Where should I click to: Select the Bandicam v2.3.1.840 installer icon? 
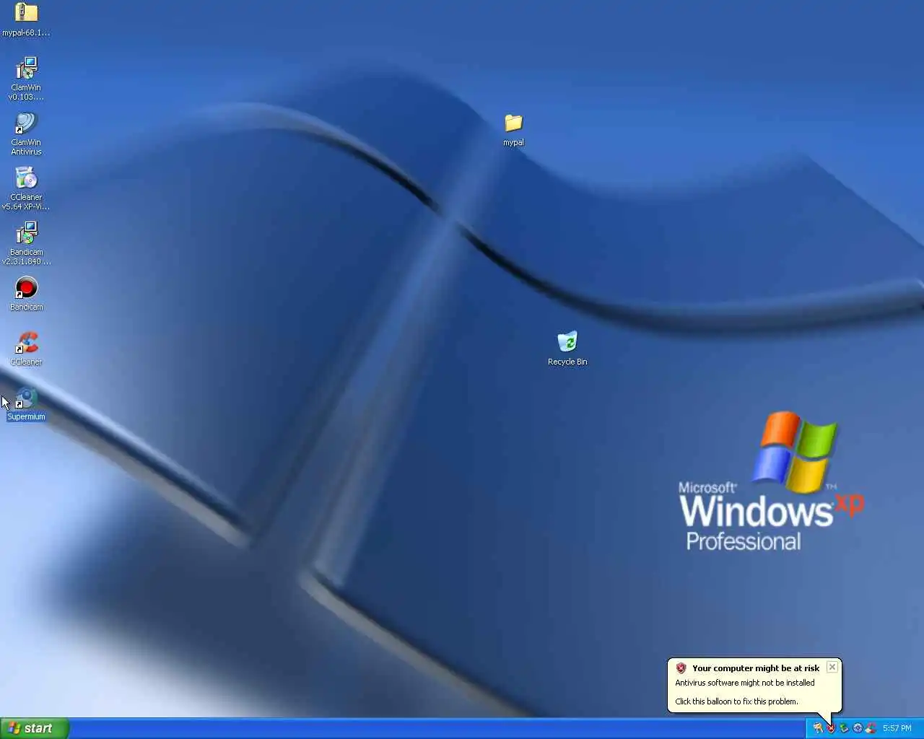[26, 232]
